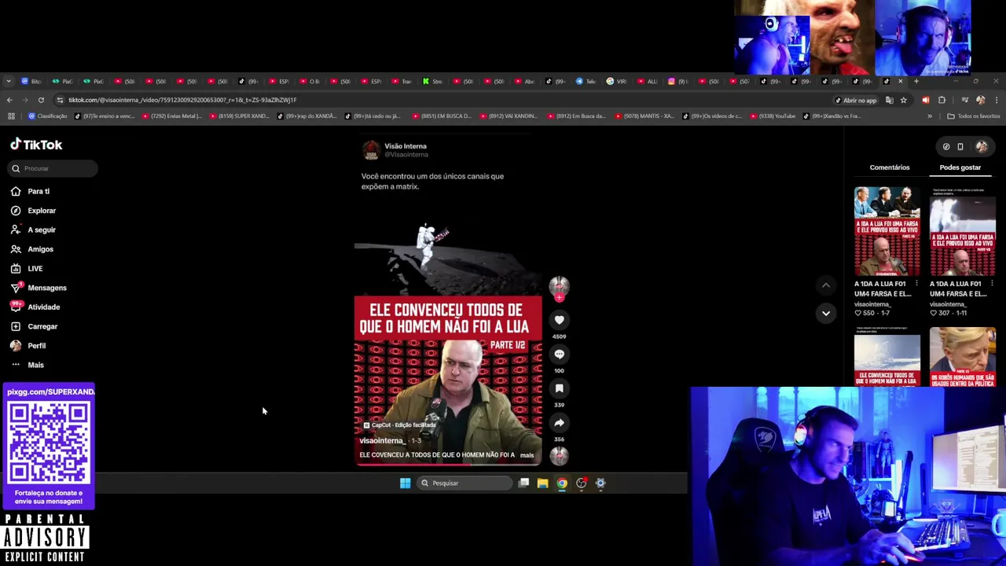Open Perfil in TikTok sidebar
The height and width of the screenshot is (566, 1006).
click(x=28, y=346)
